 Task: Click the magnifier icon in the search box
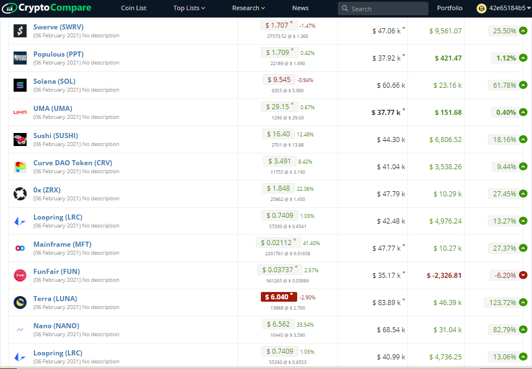tap(345, 8)
